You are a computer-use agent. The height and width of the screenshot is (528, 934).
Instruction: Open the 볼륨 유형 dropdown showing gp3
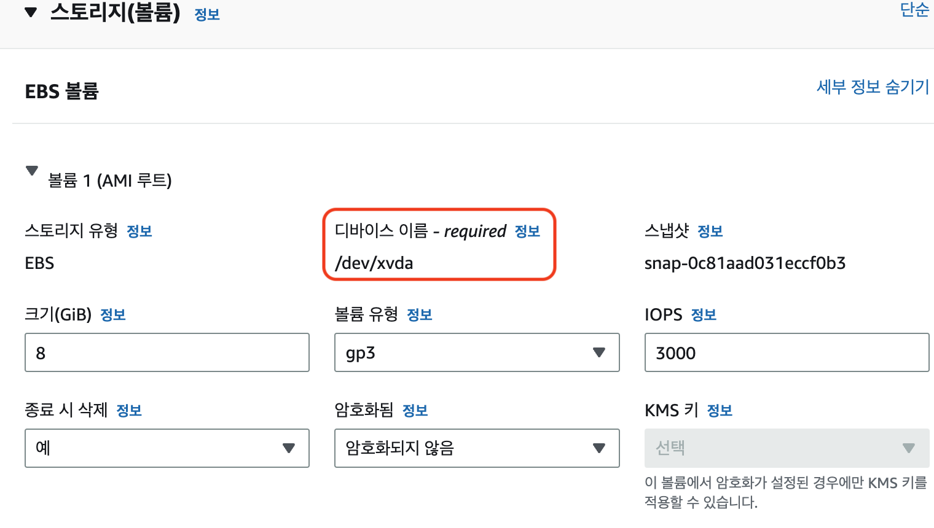pyautogui.click(x=476, y=352)
